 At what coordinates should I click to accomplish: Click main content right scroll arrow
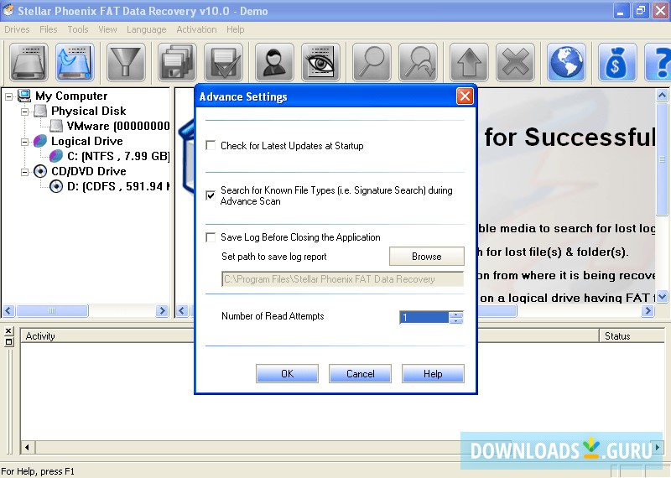[648, 310]
